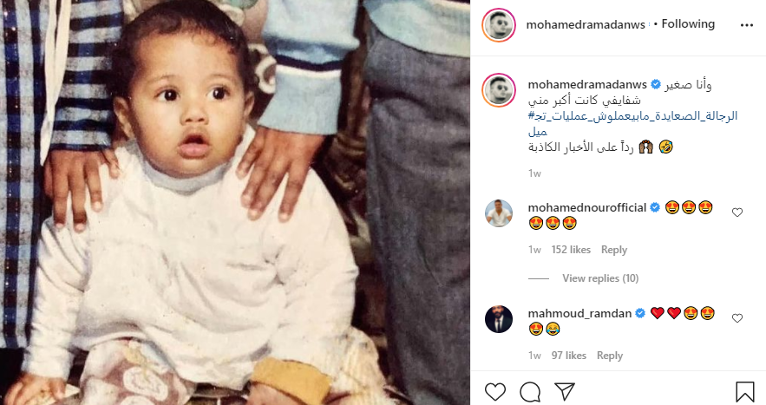Open mahmoud_ramdan's avatar picture
This screenshot has height=405, width=766.
tap(499, 319)
